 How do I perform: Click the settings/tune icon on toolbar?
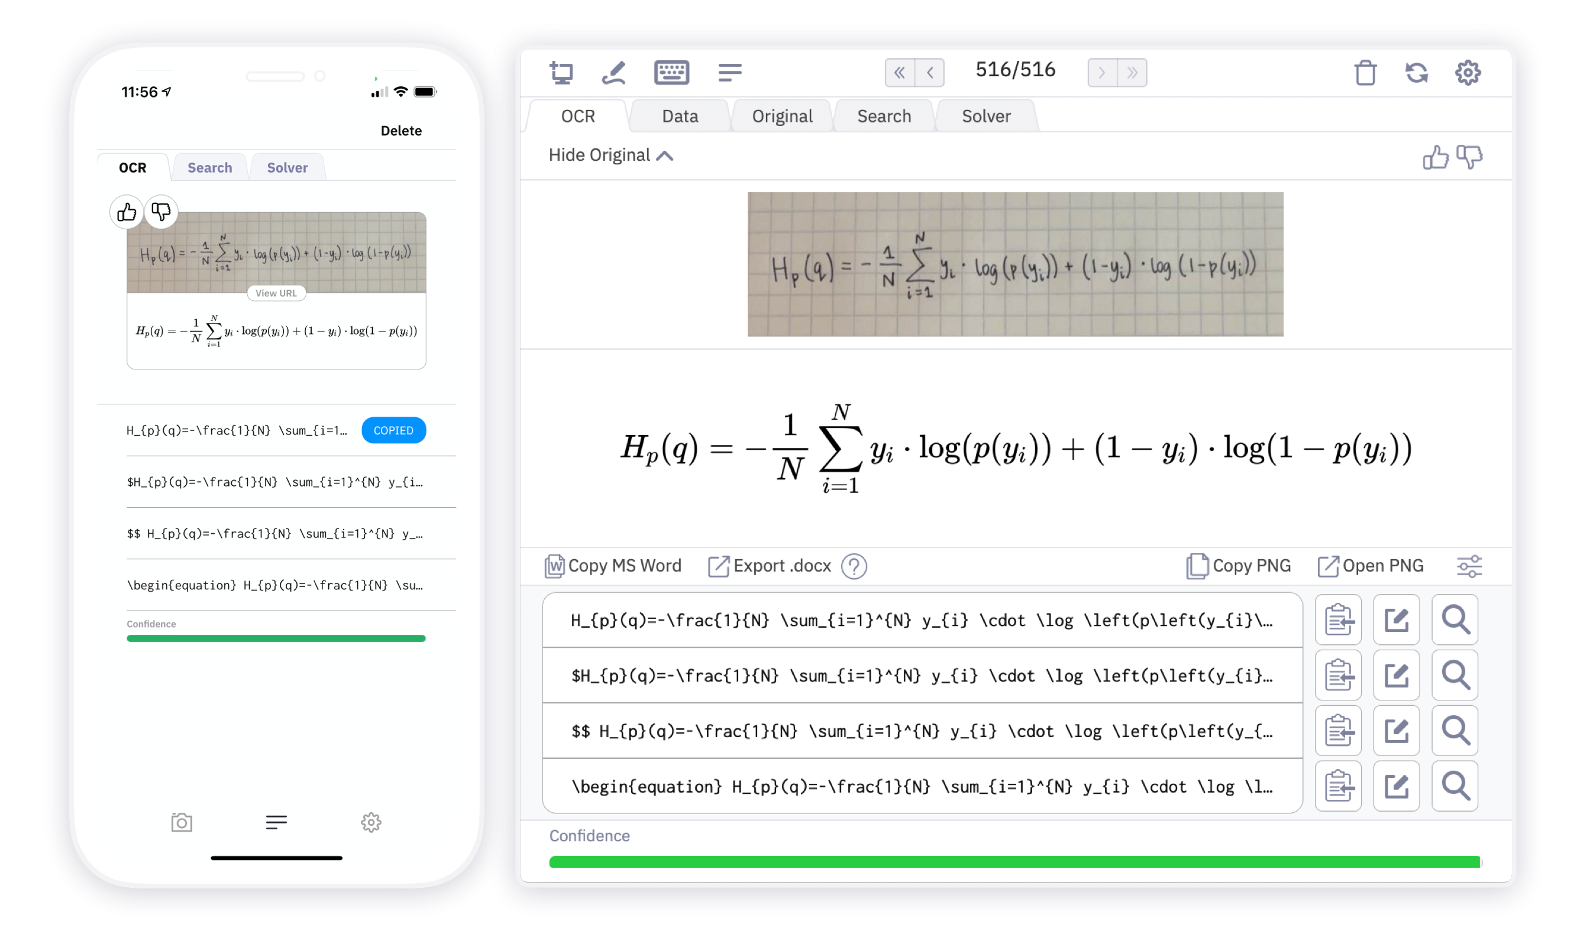[1471, 566]
